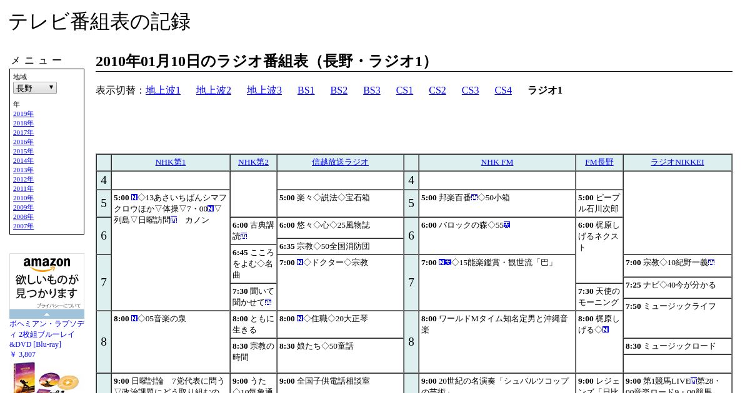The image size is (750, 393).
Task: Click the N icon in 8:00 住職 program
Action: point(300,319)
